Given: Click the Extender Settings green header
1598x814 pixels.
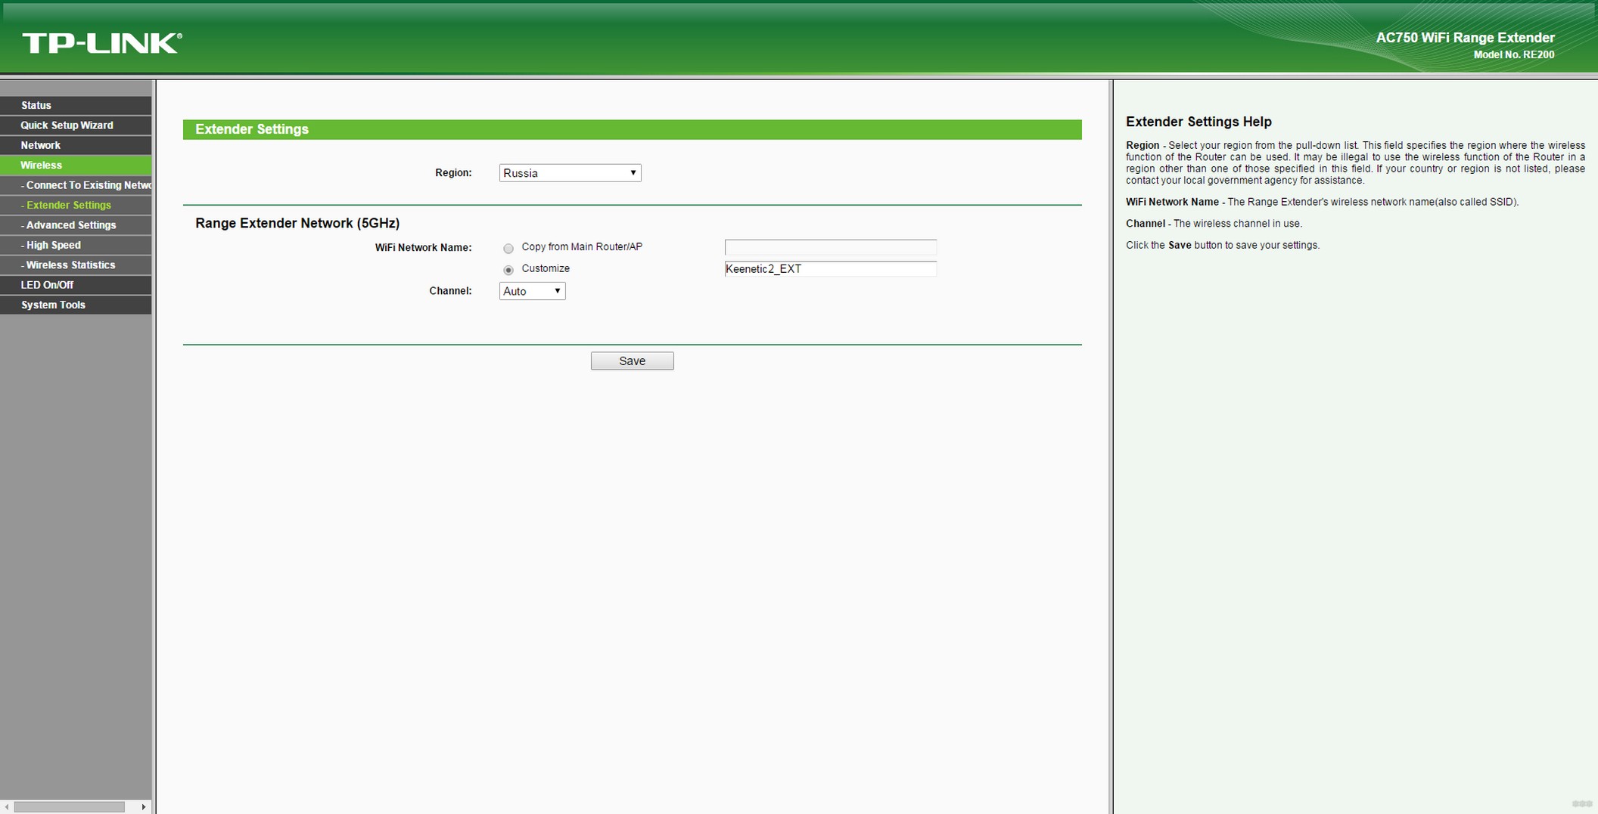Looking at the screenshot, I should pyautogui.click(x=632, y=129).
